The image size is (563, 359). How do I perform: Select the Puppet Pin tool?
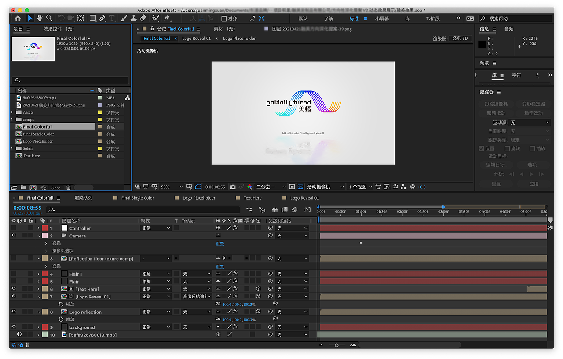167,18
